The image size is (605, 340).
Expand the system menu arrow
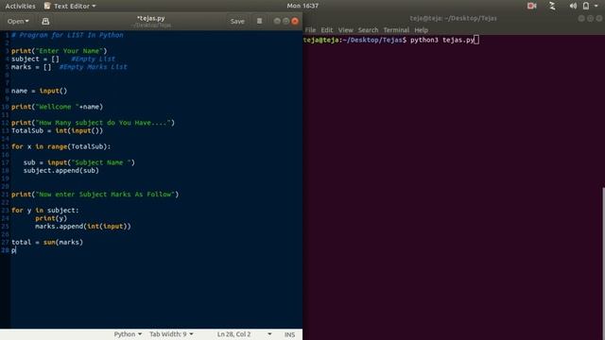click(596, 6)
